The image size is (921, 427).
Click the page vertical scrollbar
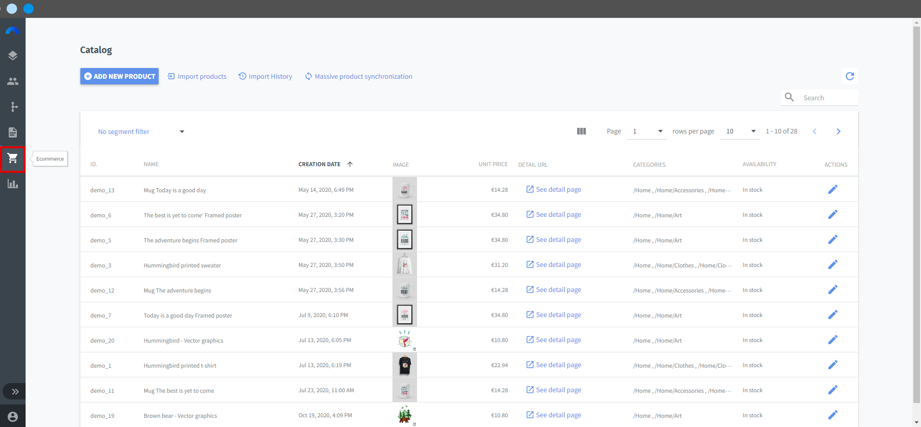click(x=916, y=215)
